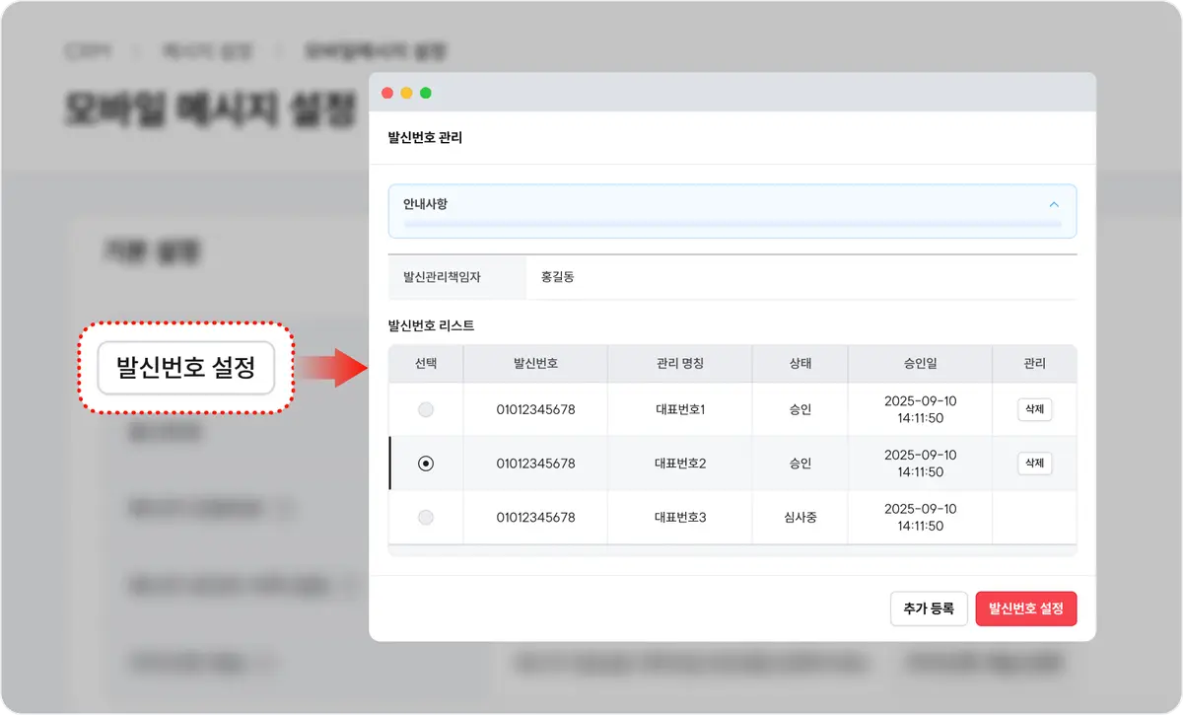Viewport: 1183px width, 715px height.
Task: Click the 선택 column header
Action: coord(426,363)
